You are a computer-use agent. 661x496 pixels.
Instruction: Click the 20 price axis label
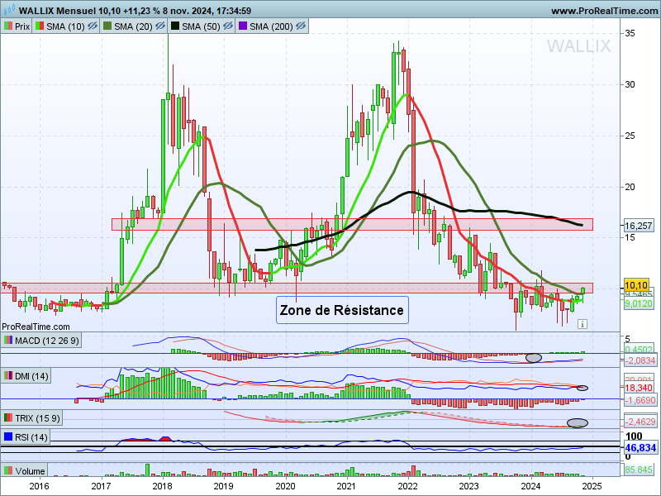click(630, 187)
